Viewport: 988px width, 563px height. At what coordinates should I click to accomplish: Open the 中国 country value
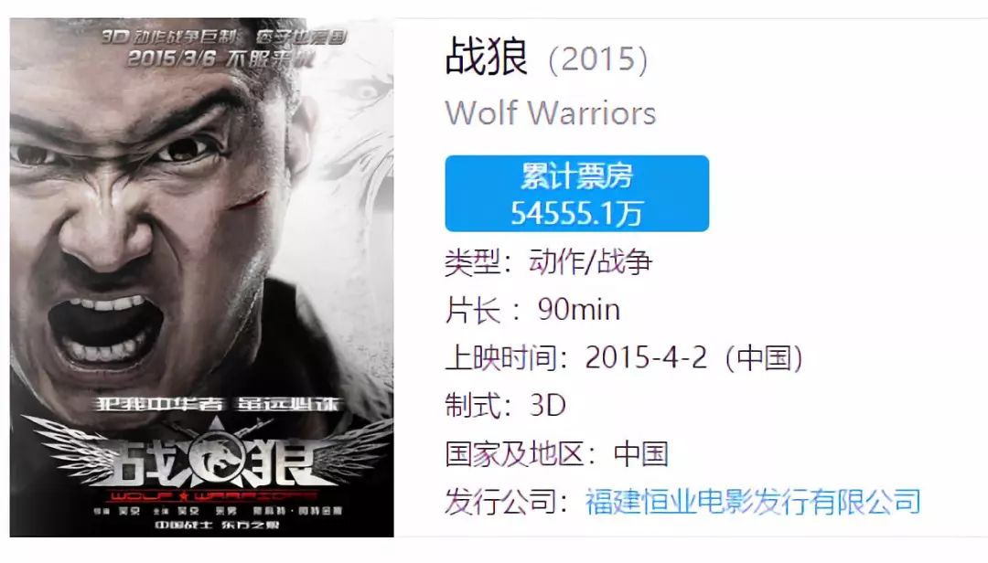coord(640,454)
